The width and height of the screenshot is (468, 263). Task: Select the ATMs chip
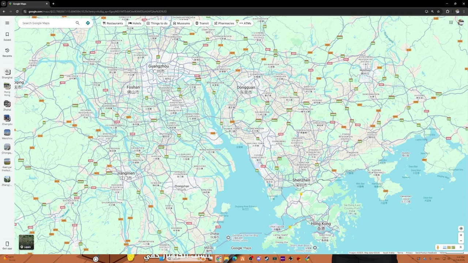[245, 23]
